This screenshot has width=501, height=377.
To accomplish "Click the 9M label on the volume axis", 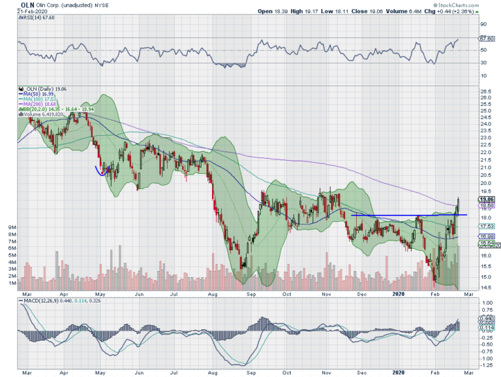I will pyautogui.click(x=12, y=227).
